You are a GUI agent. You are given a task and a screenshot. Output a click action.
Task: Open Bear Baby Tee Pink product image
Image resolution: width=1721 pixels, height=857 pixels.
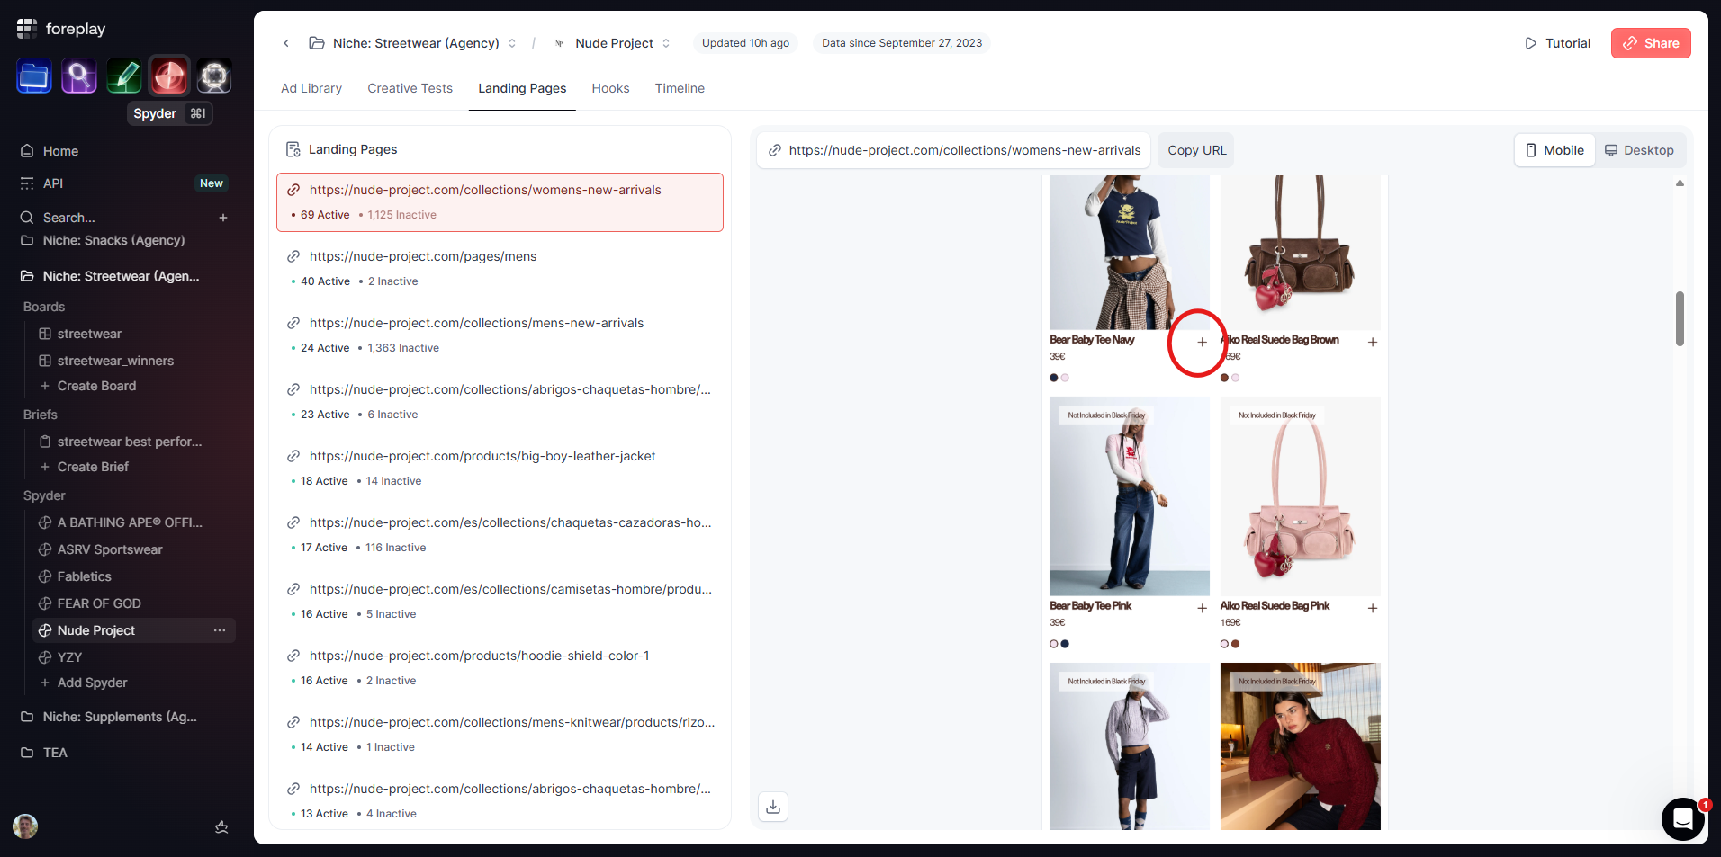1130,496
